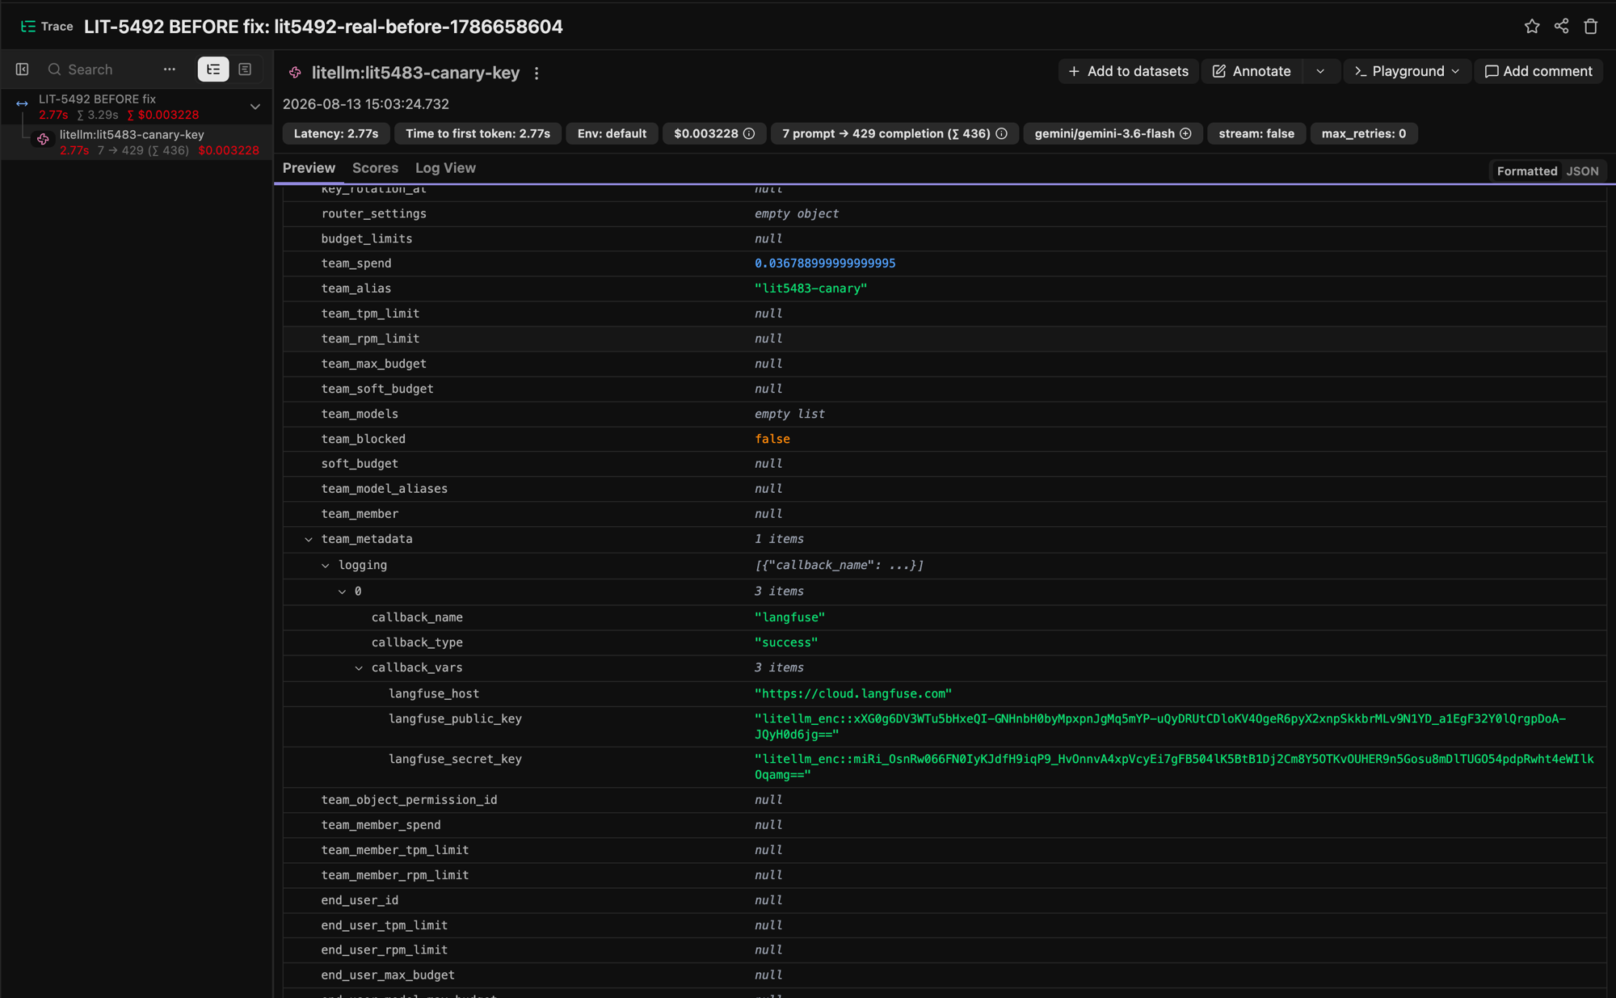Open the Playground dropdown
This screenshot has height=998, width=1616.
pyautogui.click(x=1407, y=71)
